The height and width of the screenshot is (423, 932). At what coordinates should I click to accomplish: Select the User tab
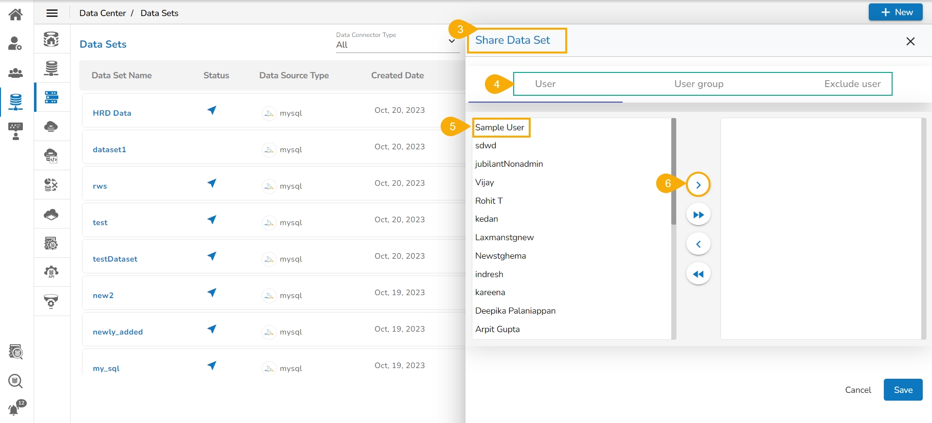click(545, 84)
